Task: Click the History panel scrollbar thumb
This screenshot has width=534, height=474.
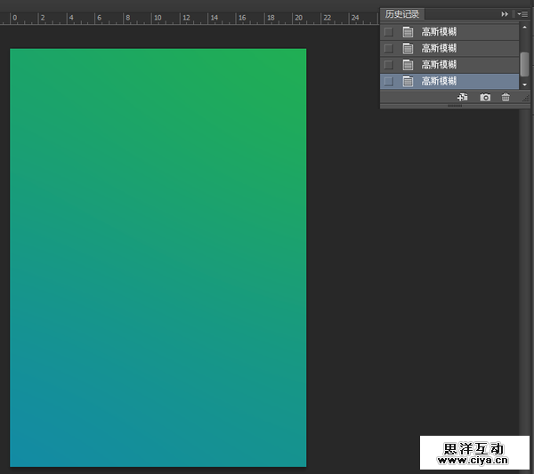Action: (x=524, y=62)
